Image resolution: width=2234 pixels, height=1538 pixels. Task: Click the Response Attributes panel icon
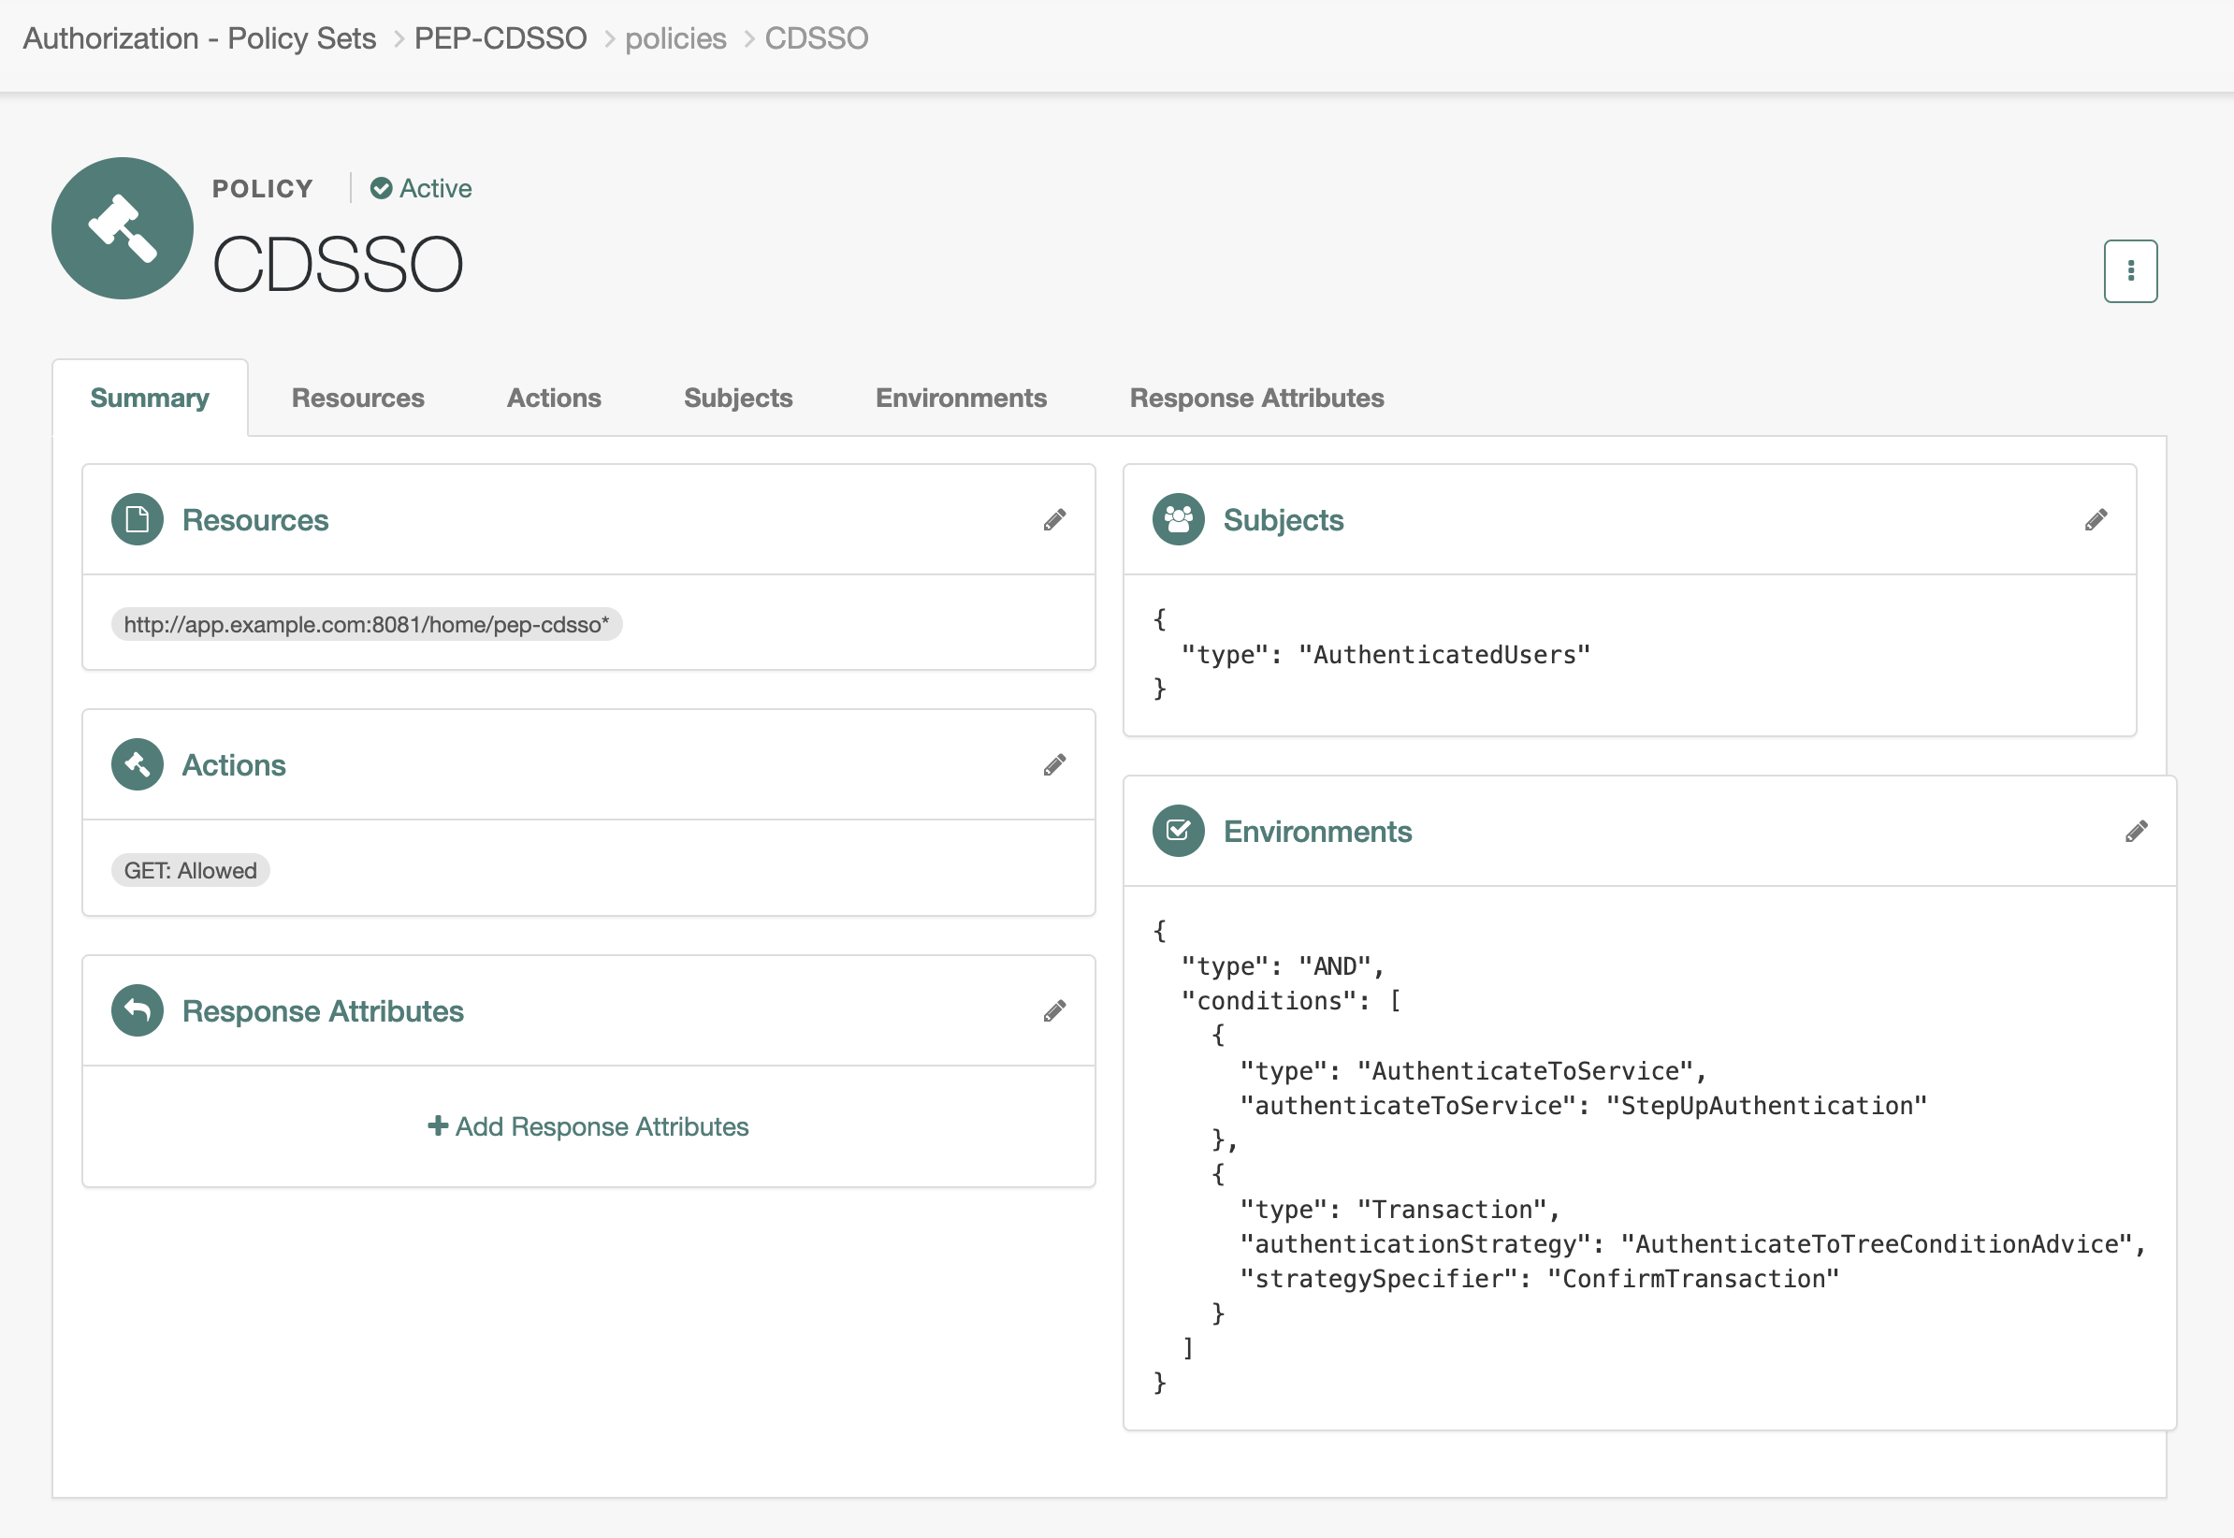pos(138,1010)
